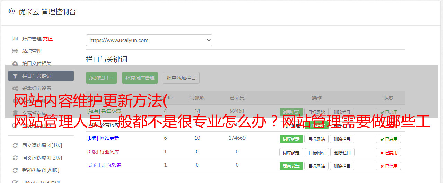Click pending count 14 in 采集交流 row
The height and width of the screenshot is (183, 443).
coord(197,111)
